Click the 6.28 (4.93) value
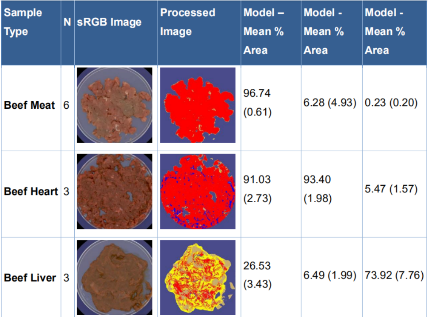 (x=329, y=103)
